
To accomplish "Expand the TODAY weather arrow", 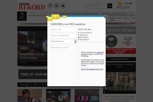I will (x=131, y=4).
